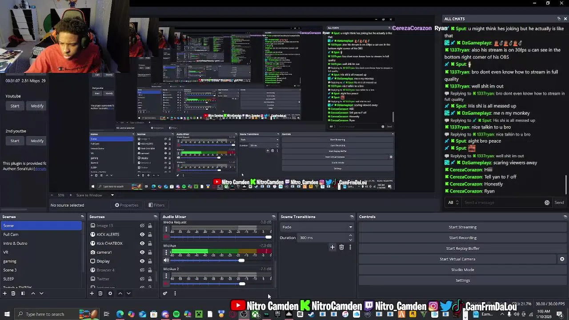Undock the Scenes panel icon
569x320 pixels.
click(x=82, y=217)
